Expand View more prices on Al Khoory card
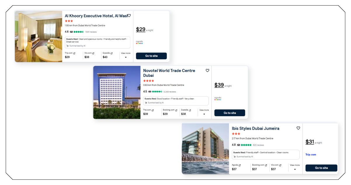The width and height of the screenshot is (351, 185). point(126,57)
